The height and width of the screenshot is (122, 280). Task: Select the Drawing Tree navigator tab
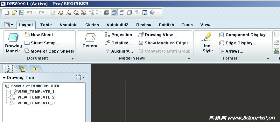coord(9,68)
